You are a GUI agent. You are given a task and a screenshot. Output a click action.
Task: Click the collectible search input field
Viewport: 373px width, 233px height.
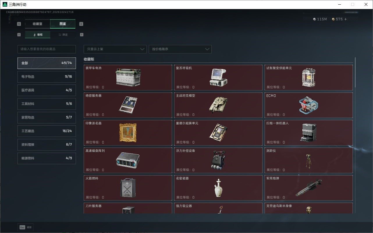coord(47,49)
